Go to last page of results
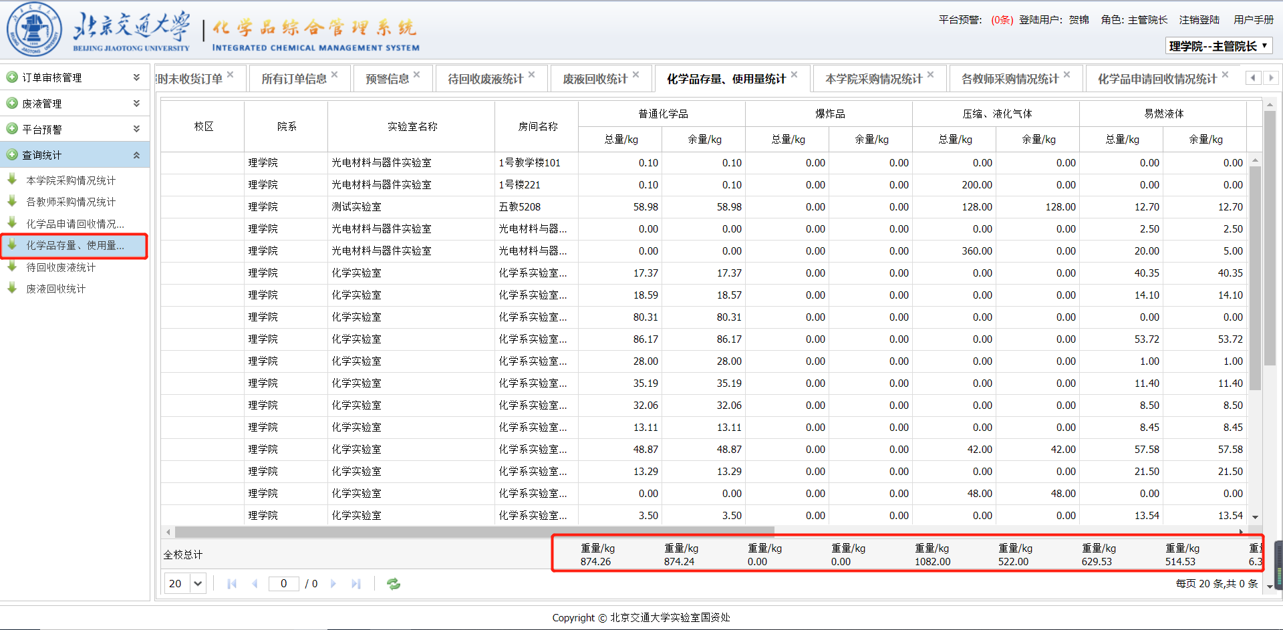This screenshot has height=630, width=1283. tap(356, 584)
